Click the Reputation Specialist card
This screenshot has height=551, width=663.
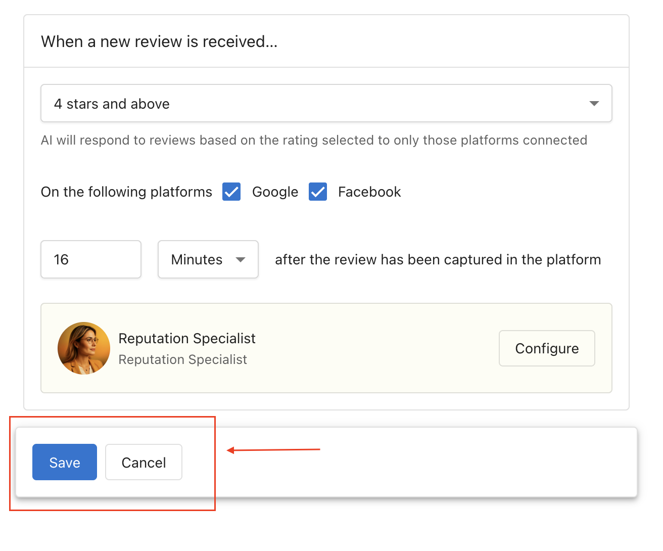(326, 348)
